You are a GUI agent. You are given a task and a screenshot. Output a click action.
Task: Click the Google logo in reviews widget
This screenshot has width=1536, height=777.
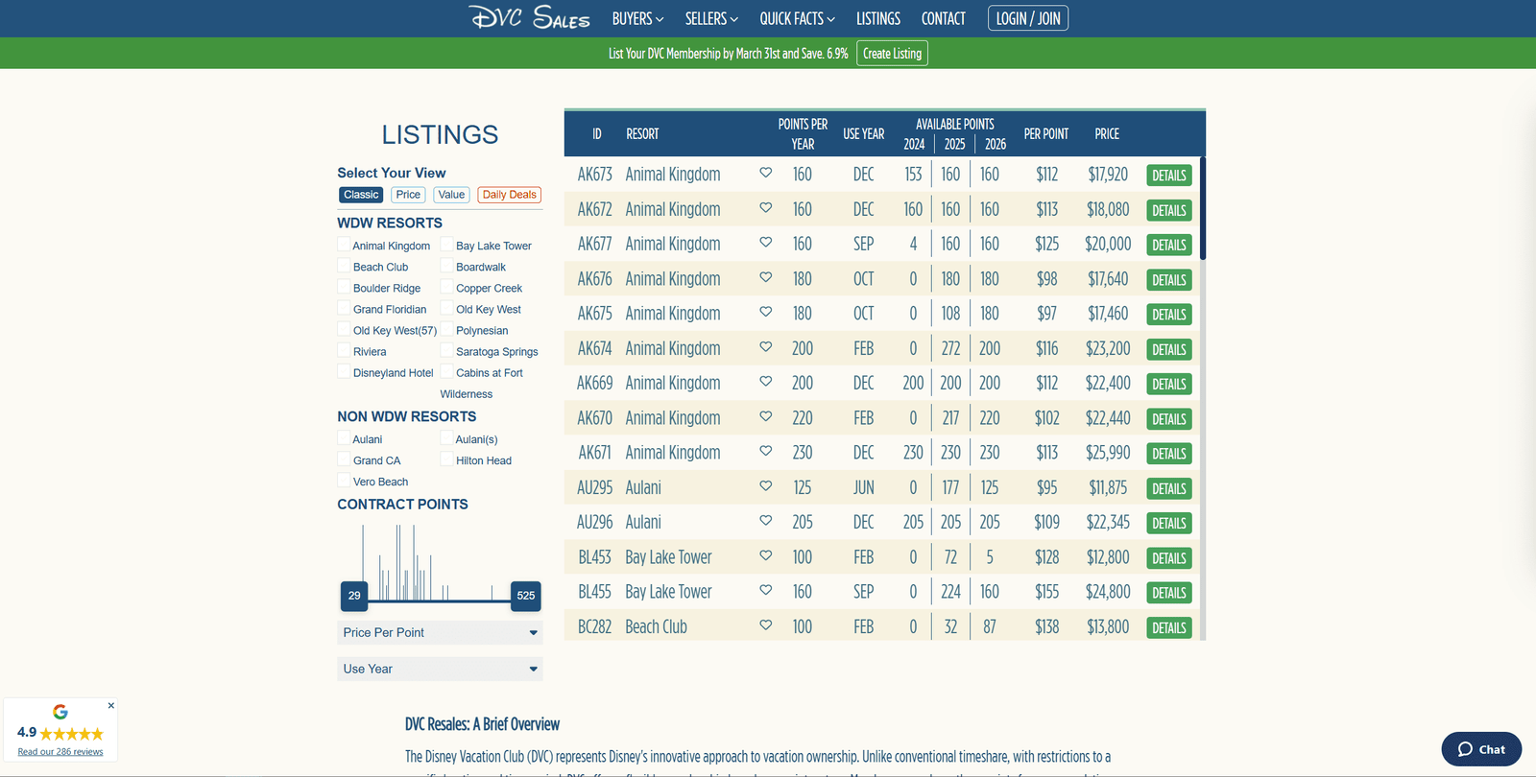(60, 712)
